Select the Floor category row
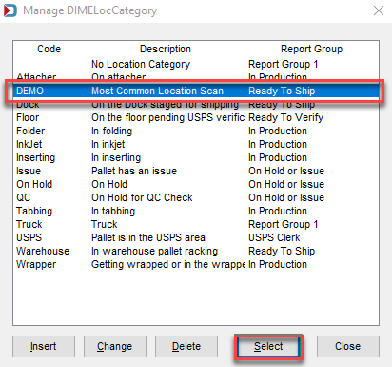This screenshot has height=367, width=392. tap(196, 117)
